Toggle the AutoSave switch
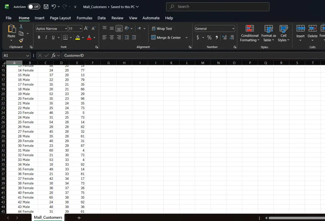Image resolution: width=325 pixels, height=221 pixels. (x=34, y=6)
